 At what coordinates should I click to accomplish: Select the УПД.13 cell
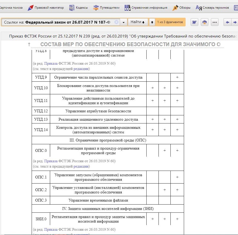tap(41, 119)
